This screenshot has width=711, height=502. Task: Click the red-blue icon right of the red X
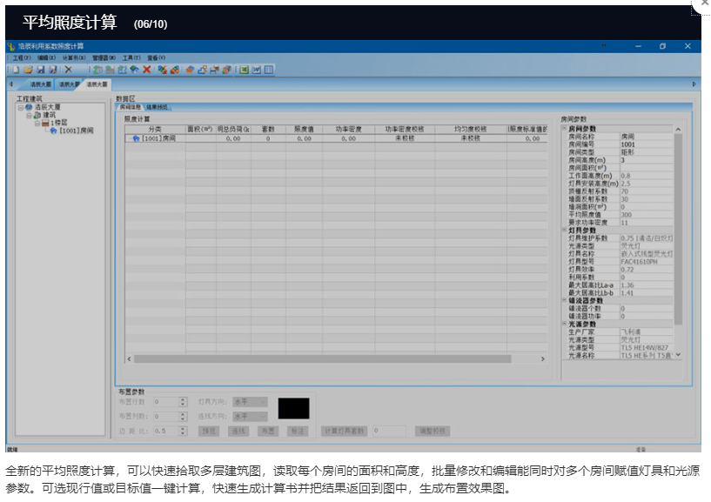[162, 70]
